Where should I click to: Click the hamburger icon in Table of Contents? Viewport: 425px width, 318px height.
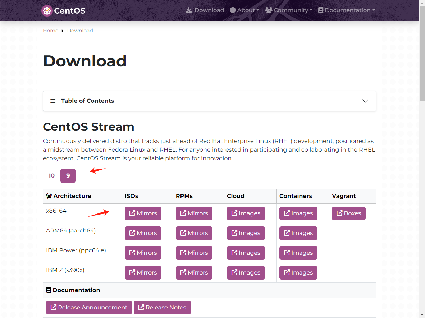tap(53, 101)
